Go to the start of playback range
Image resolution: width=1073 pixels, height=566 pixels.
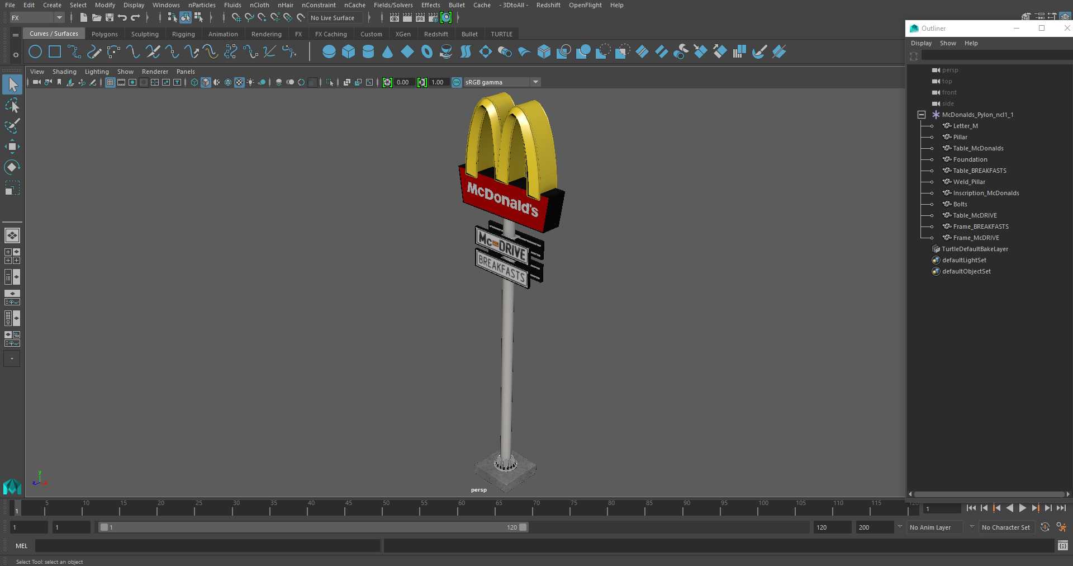pyautogui.click(x=971, y=508)
